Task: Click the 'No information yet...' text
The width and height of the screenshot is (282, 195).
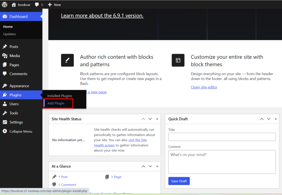Action: 69,140
